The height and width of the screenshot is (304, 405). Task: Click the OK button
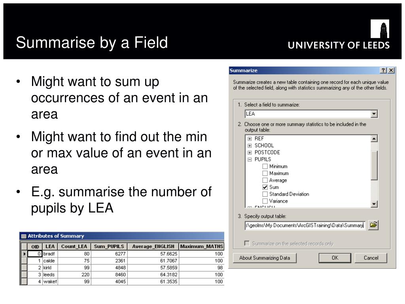pyautogui.click(x=335, y=258)
